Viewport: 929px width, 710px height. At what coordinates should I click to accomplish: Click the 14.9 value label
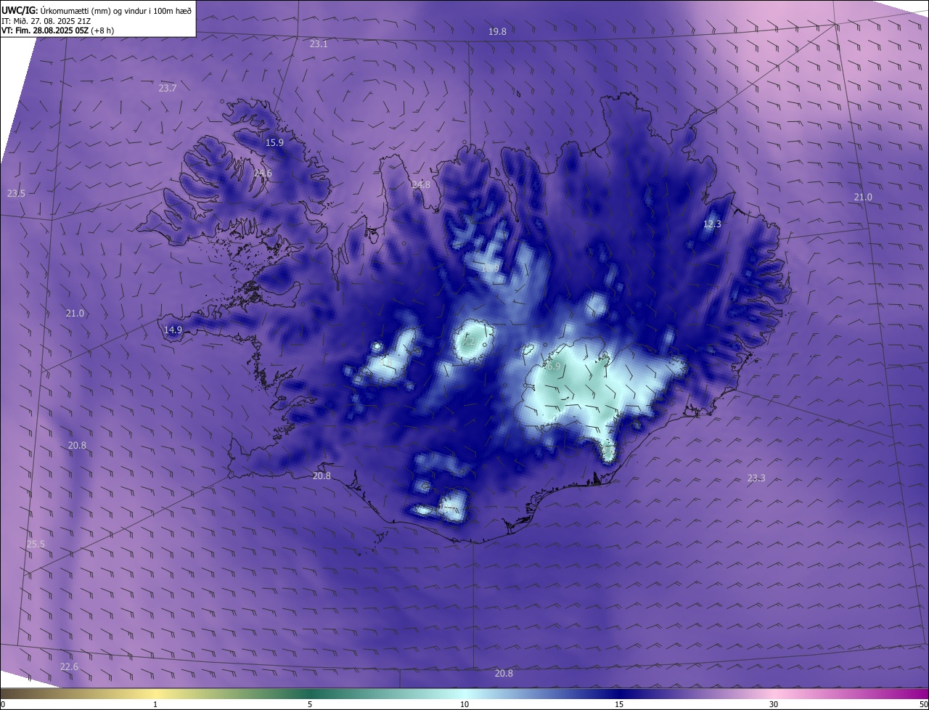click(173, 330)
